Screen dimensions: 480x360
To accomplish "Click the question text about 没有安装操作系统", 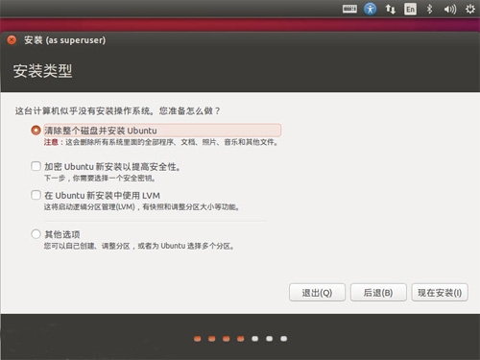I will pyautogui.click(x=118, y=110).
